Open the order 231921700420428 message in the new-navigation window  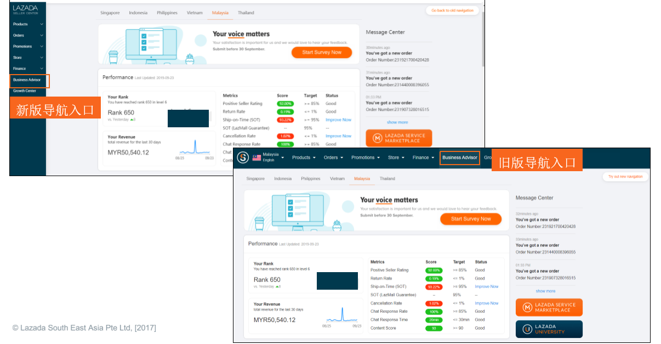(x=397, y=54)
